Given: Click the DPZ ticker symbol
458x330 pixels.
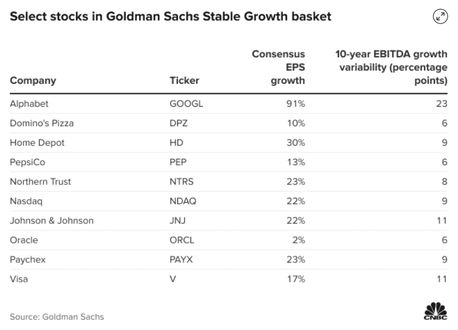Looking at the screenshot, I should [180, 123].
